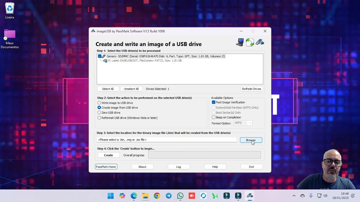
Task: Open clock and date showing 19:48
Action: (x=340, y=196)
